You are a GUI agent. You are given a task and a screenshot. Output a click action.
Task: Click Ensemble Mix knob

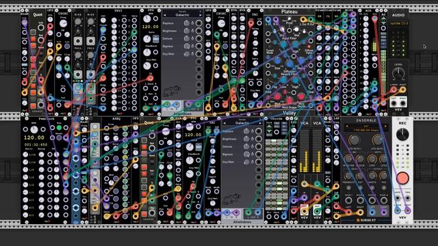384,176
